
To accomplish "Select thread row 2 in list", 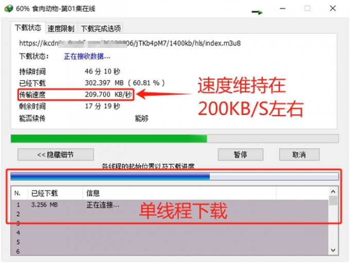I will [170, 214].
